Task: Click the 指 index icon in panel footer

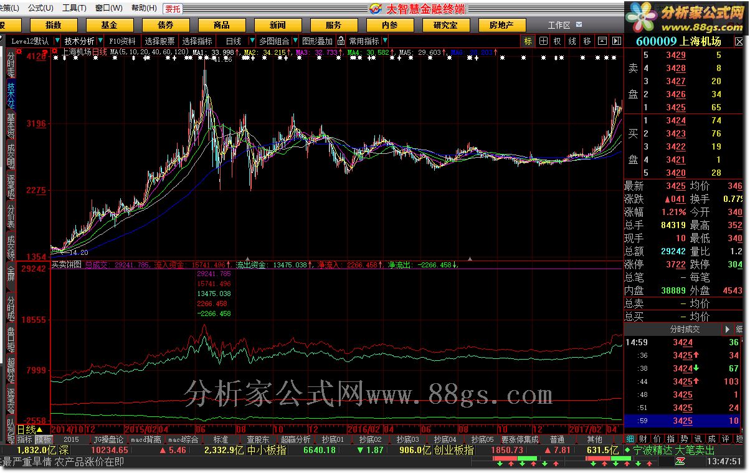Action: click(x=671, y=439)
